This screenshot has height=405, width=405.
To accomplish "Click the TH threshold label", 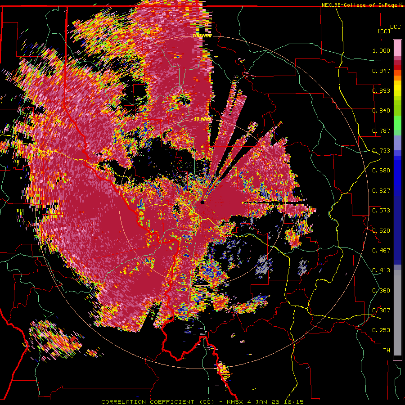I will coord(387,350).
